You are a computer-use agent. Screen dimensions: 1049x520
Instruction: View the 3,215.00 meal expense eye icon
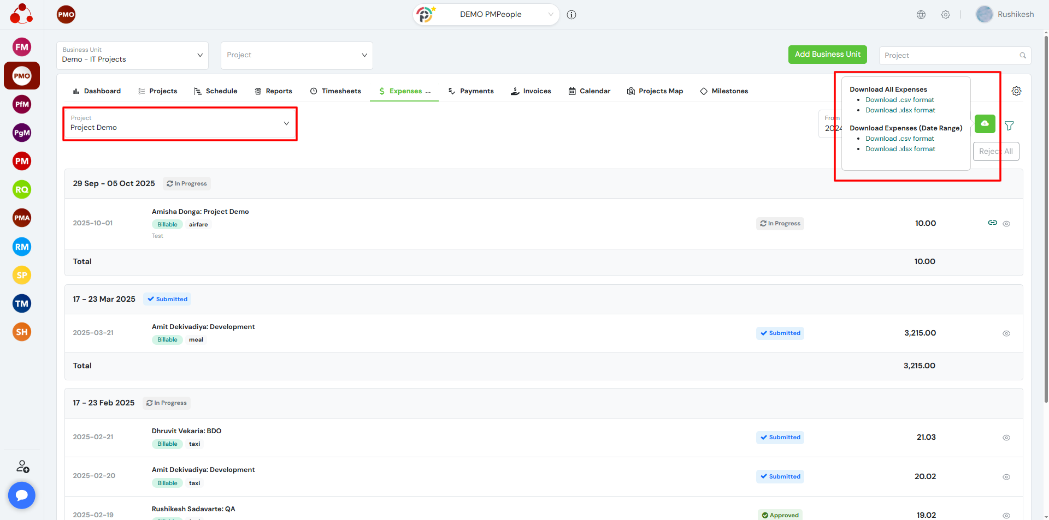coord(1006,333)
